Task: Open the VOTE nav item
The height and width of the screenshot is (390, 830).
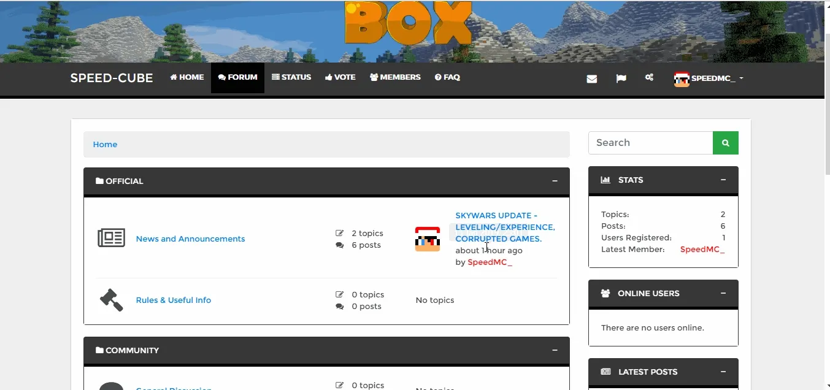Action: coord(340,77)
